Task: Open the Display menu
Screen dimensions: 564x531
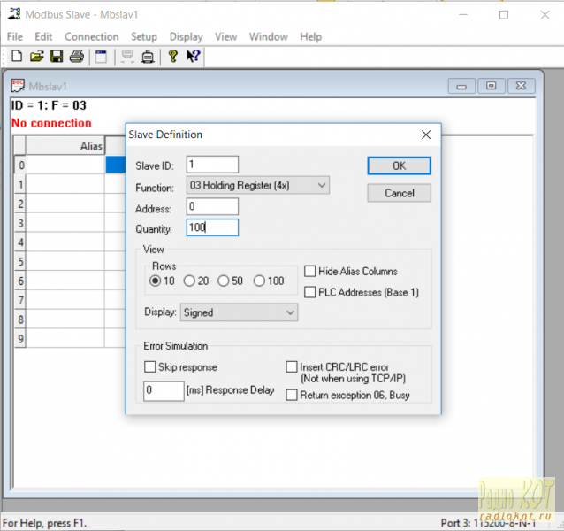Action: (x=186, y=36)
